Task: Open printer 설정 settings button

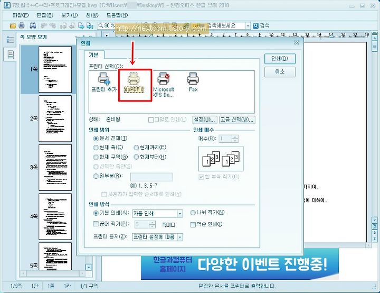Action: point(205,120)
